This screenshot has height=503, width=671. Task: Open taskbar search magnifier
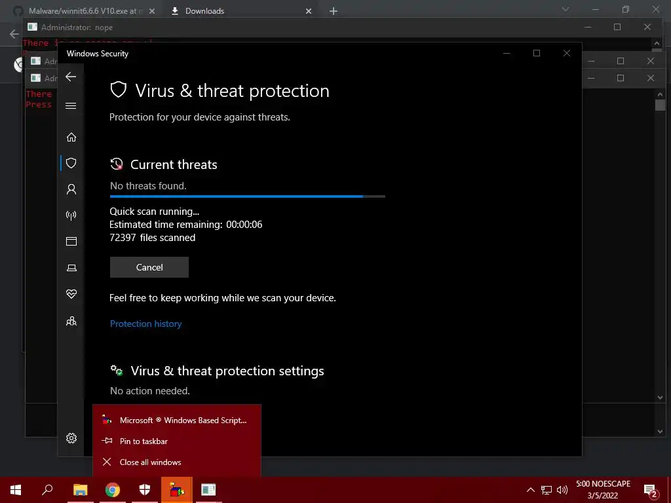click(47, 490)
